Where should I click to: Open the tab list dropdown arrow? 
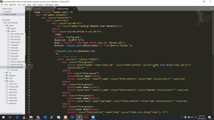211,8
